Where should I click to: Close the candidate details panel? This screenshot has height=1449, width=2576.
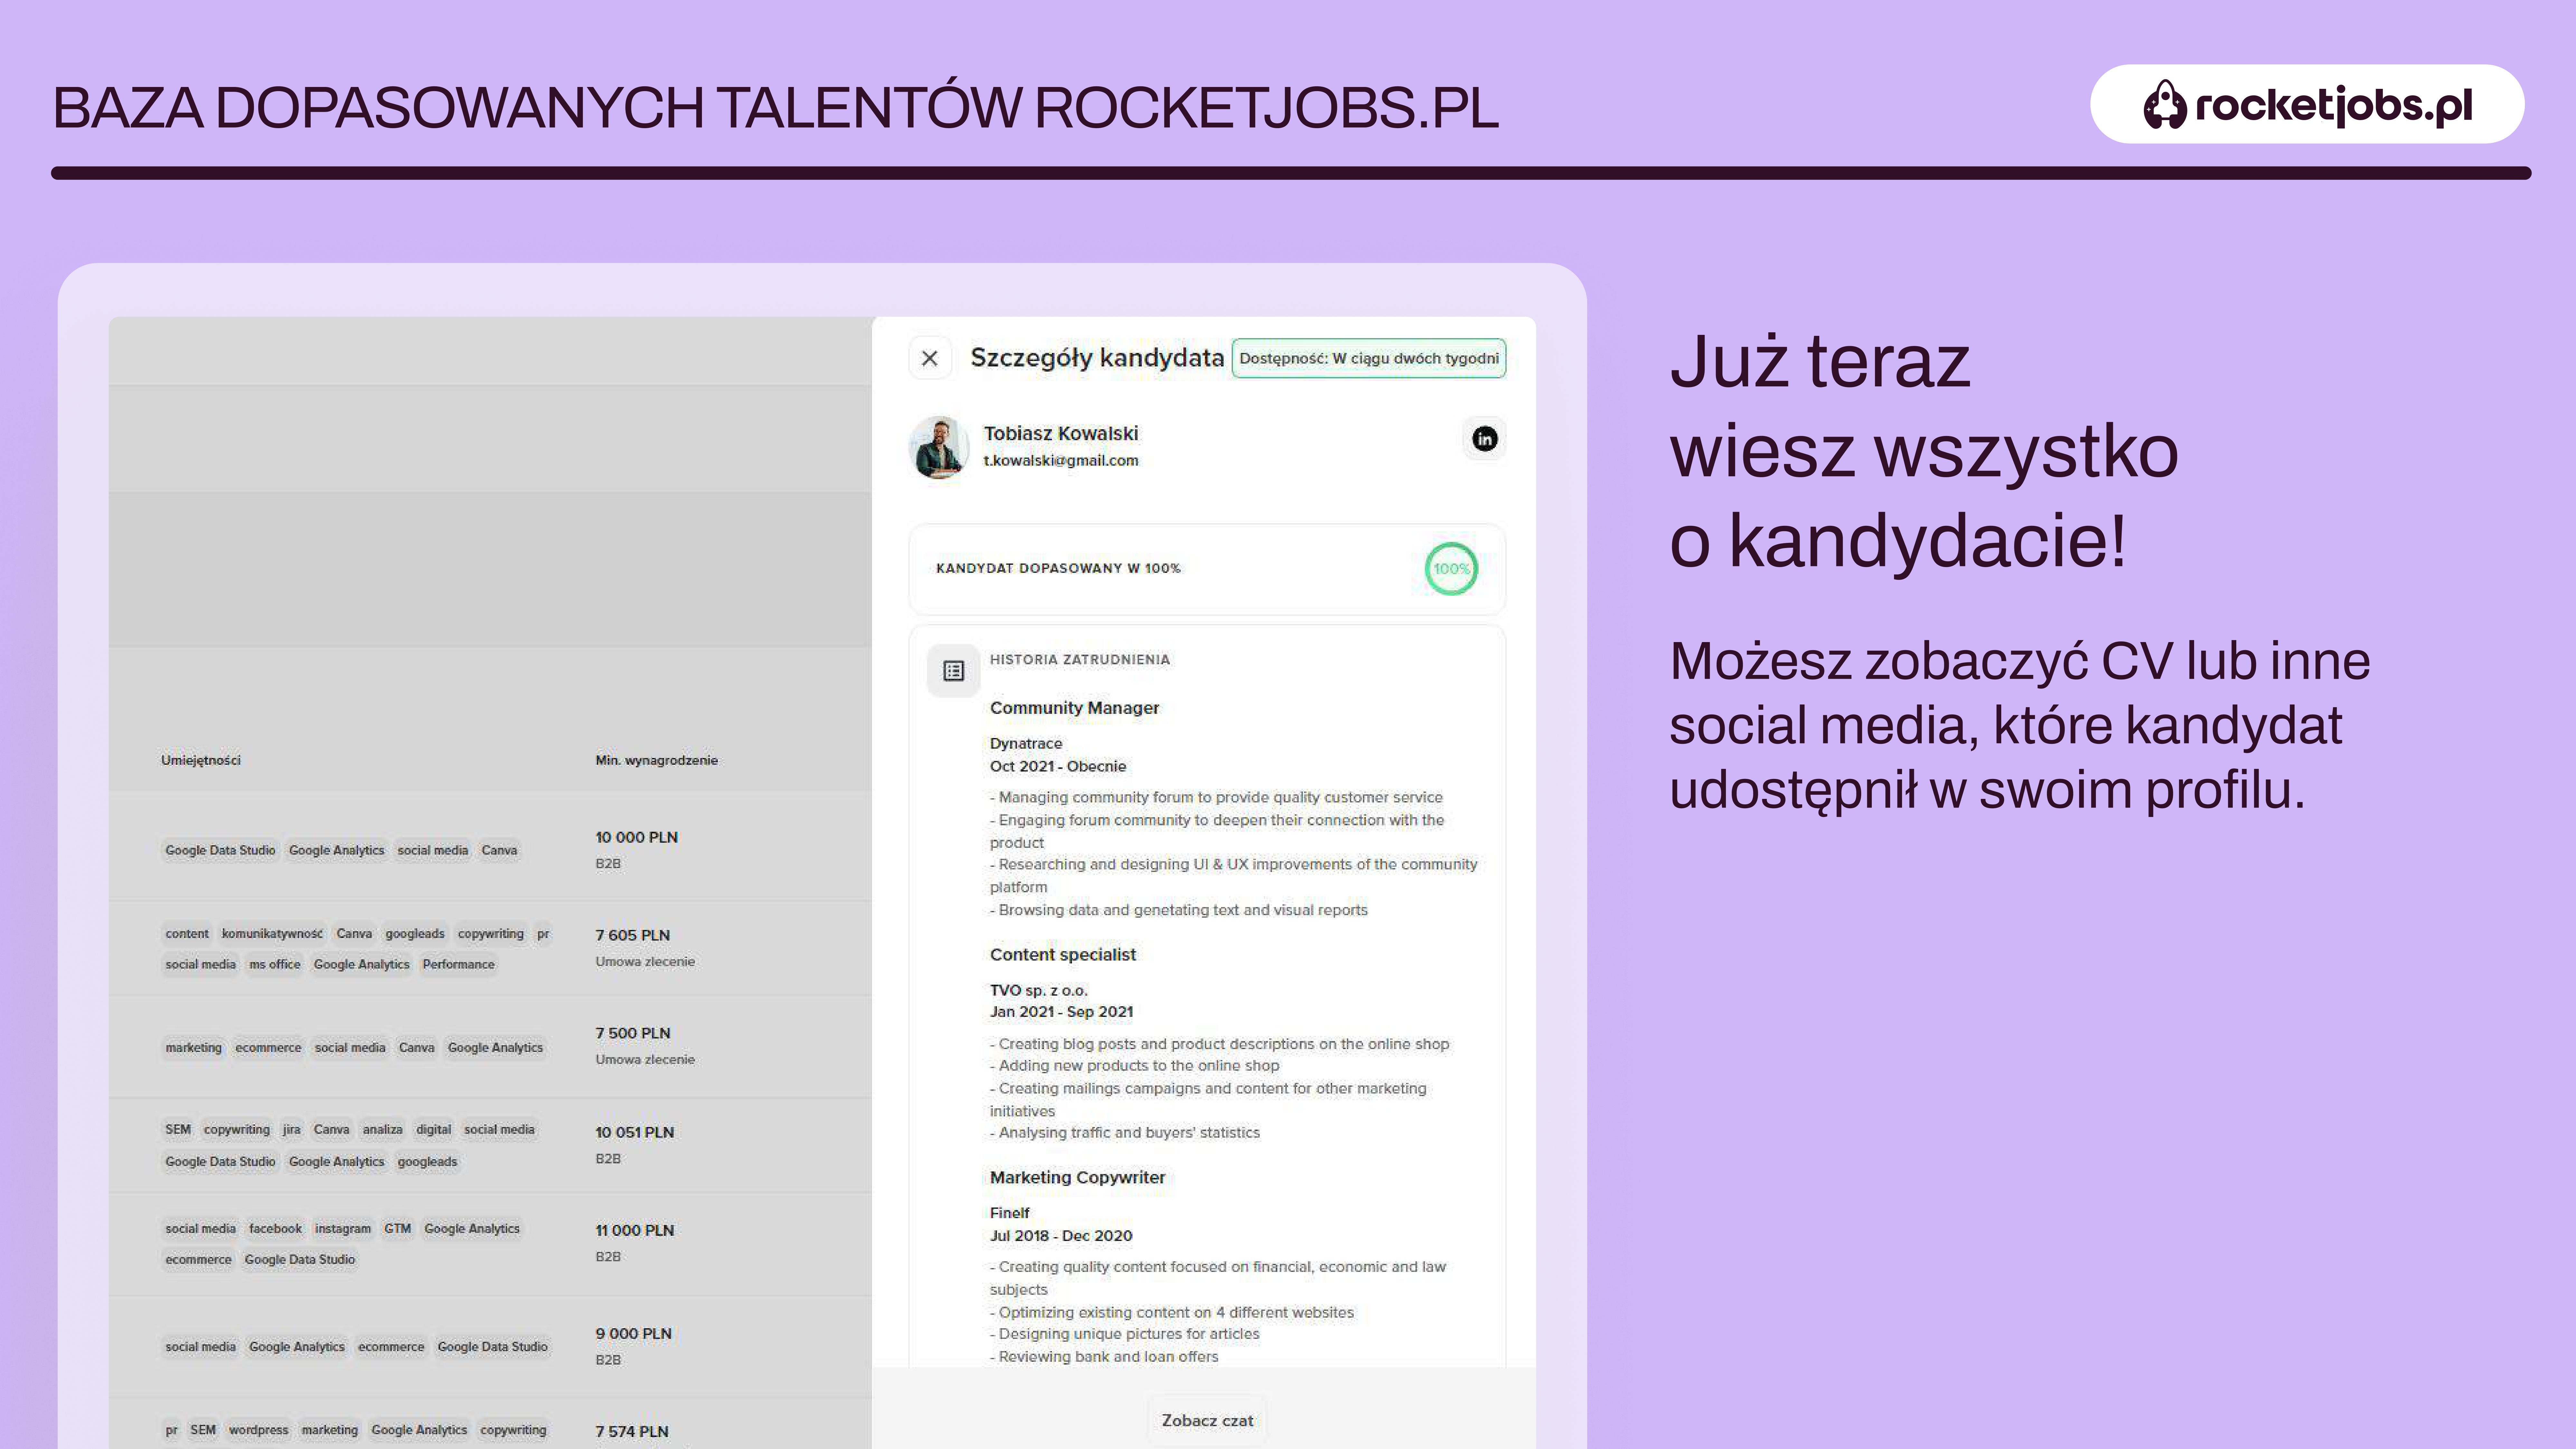(929, 358)
